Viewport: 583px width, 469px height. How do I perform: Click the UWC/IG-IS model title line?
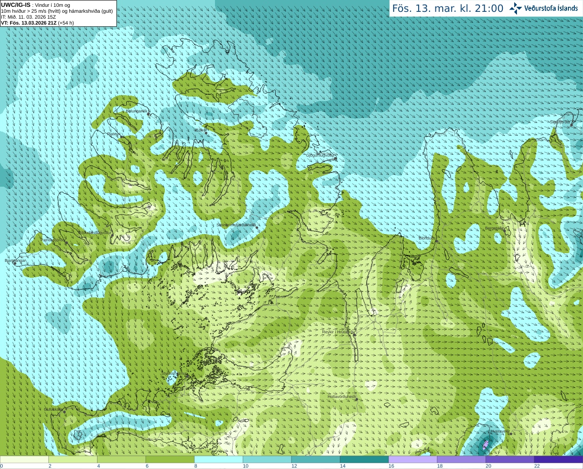(35, 5)
